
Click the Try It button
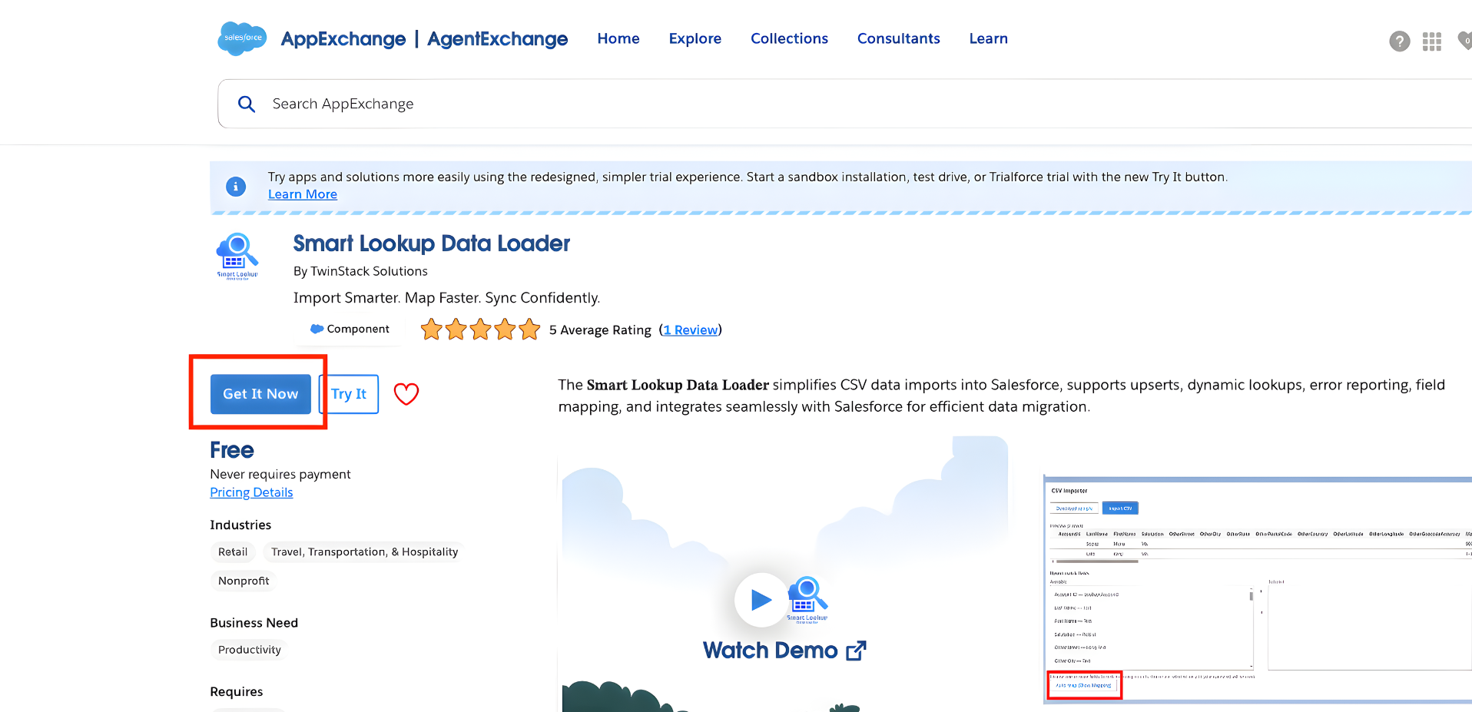coord(348,394)
